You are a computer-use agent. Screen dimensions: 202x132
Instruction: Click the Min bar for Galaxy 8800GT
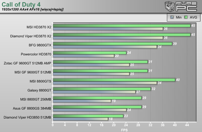tap(94, 92)
